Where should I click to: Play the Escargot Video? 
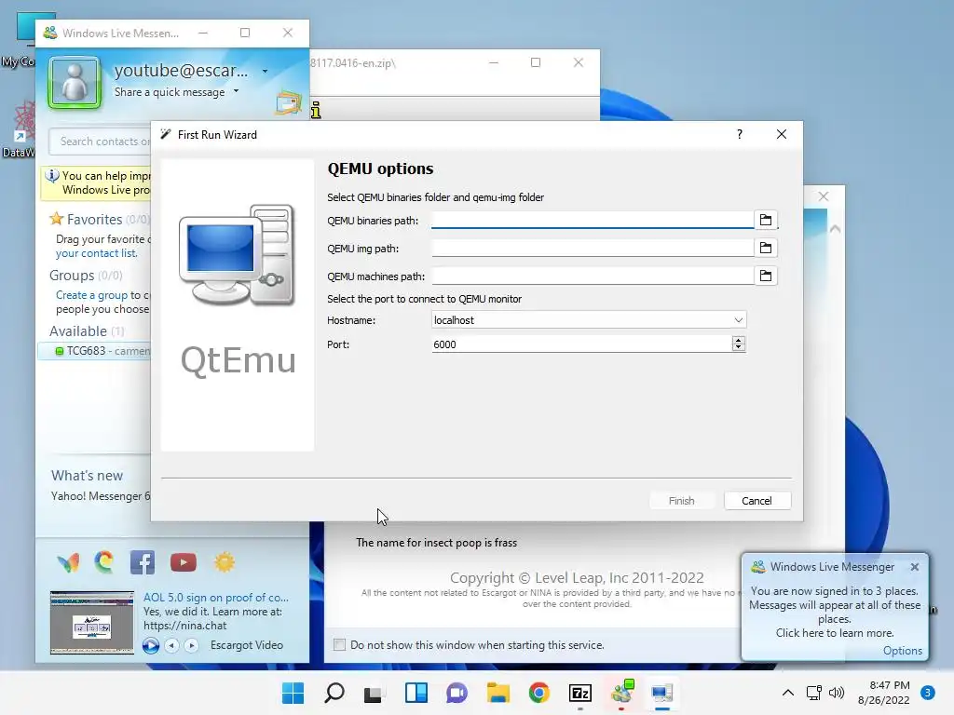click(150, 645)
